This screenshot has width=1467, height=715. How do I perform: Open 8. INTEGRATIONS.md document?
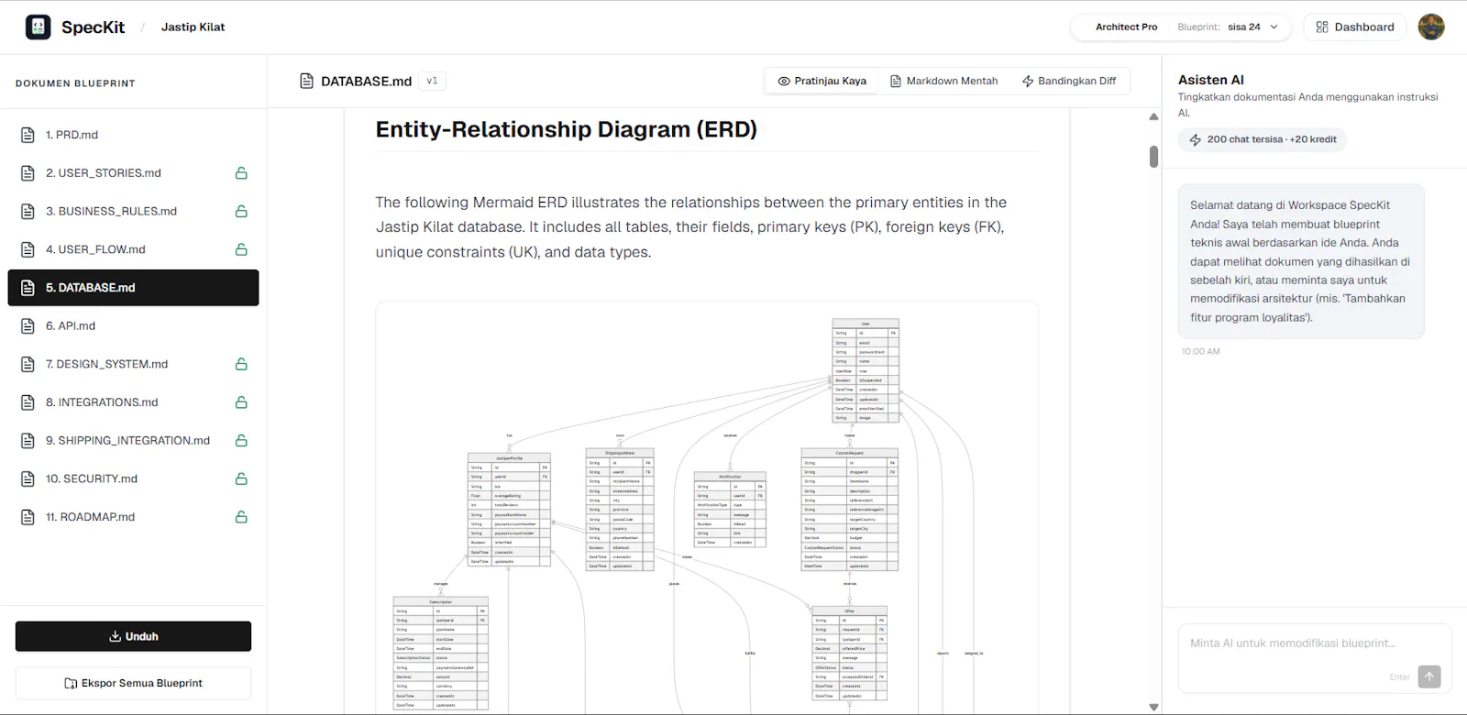click(x=133, y=402)
